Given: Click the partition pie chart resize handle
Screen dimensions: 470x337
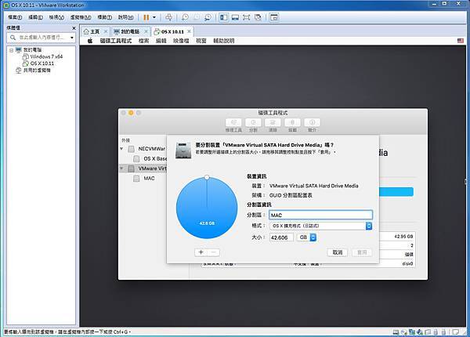Looking at the screenshot, I should point(207,177).
